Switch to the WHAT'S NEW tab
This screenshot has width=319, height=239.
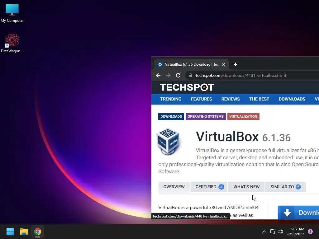coord(246,187)
